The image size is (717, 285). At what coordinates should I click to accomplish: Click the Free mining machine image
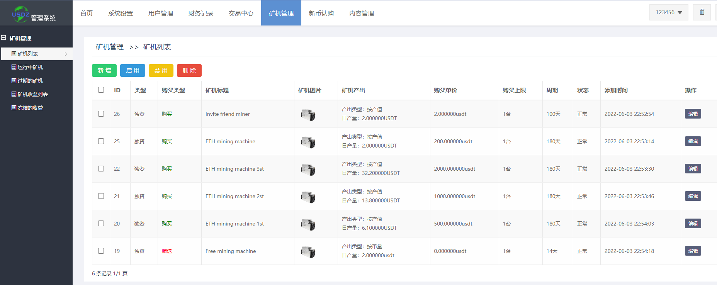coord(308,252)
